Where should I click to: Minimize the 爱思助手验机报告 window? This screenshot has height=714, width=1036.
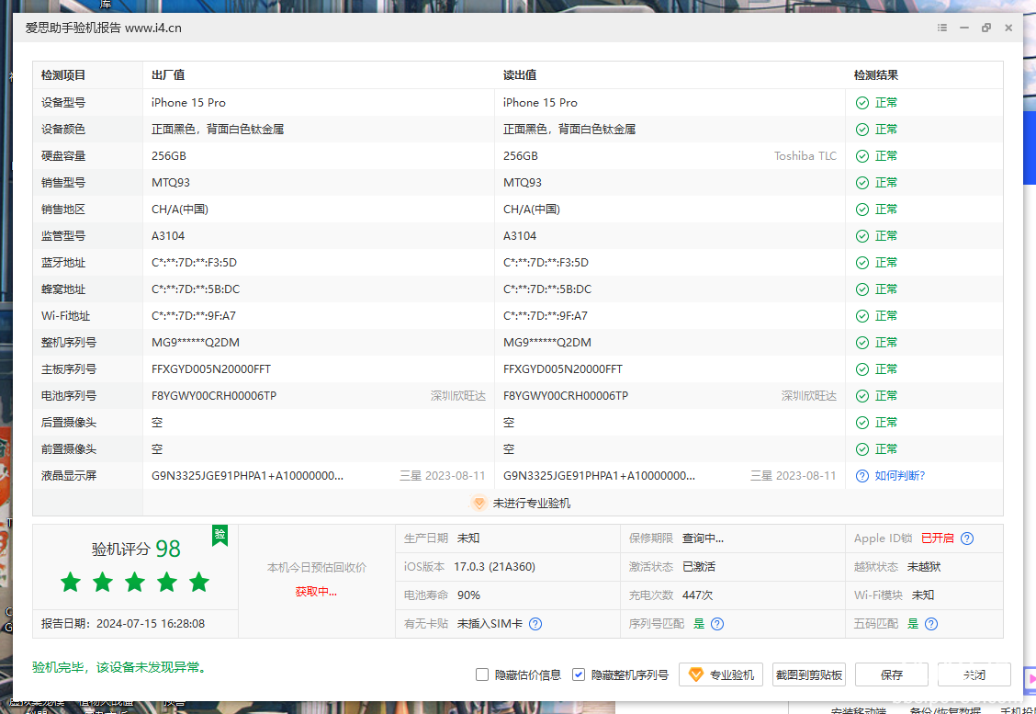(x=964, y=28)
